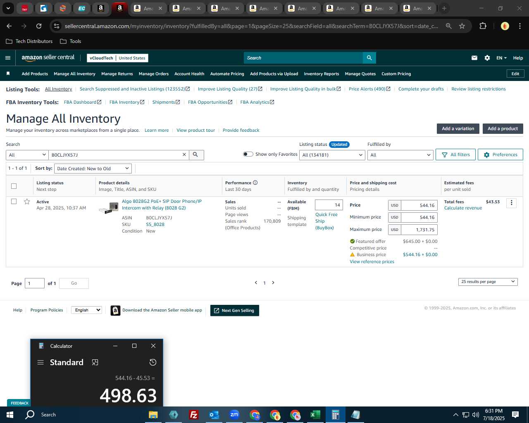Open the All filters button

(x=455, y=154)
